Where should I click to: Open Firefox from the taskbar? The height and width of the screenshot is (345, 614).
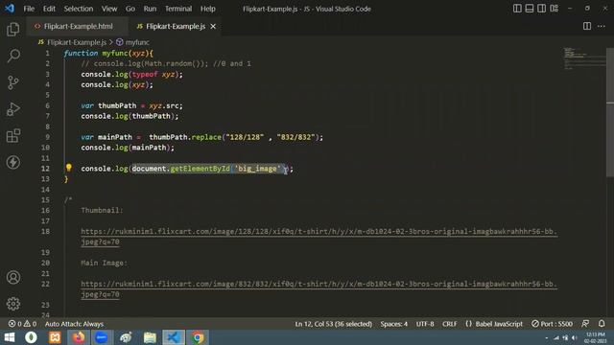tap(79, 337)
